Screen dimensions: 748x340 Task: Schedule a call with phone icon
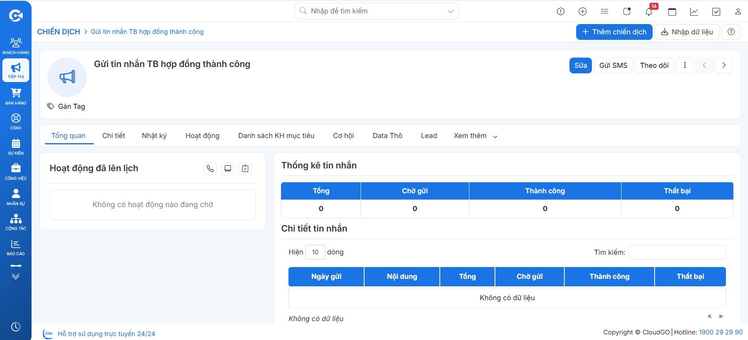210,169
